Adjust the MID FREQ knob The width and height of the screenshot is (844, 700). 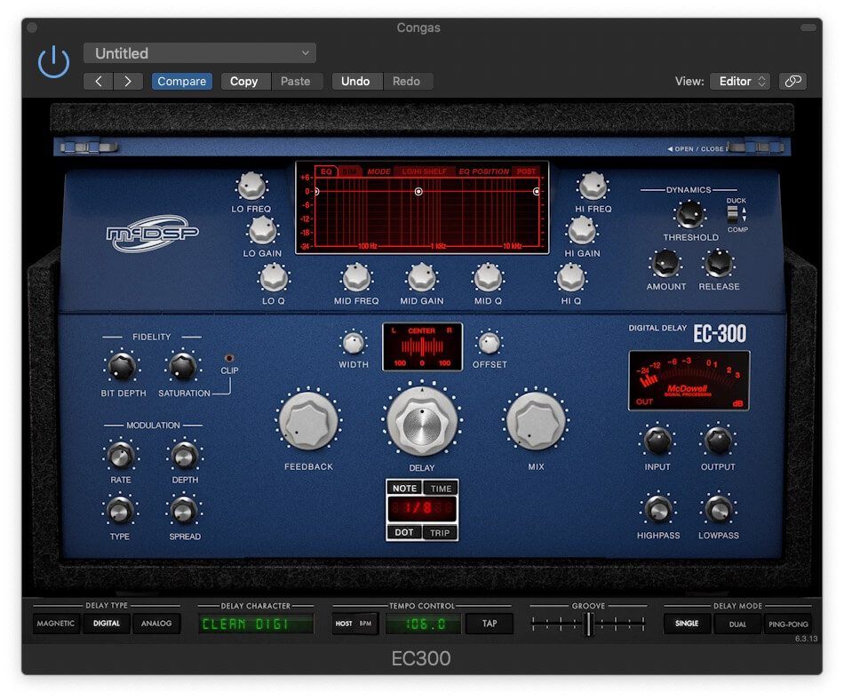coord(356,278)
